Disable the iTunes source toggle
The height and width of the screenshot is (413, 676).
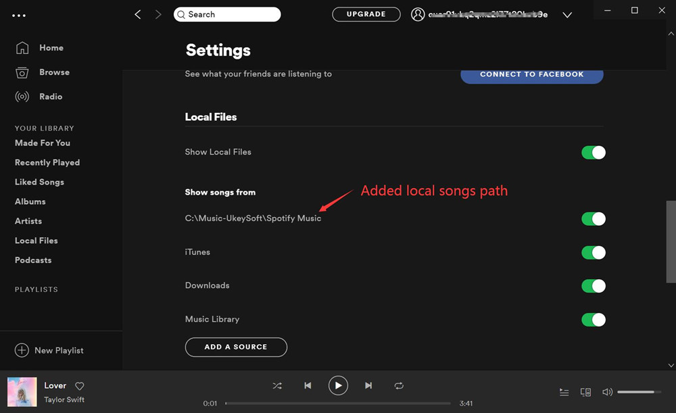pos(594,253)
